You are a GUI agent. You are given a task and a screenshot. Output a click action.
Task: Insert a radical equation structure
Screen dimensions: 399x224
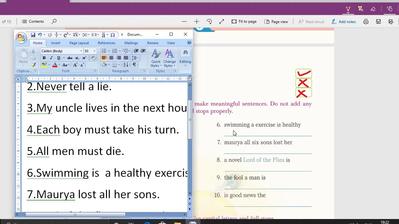(75, 35)
